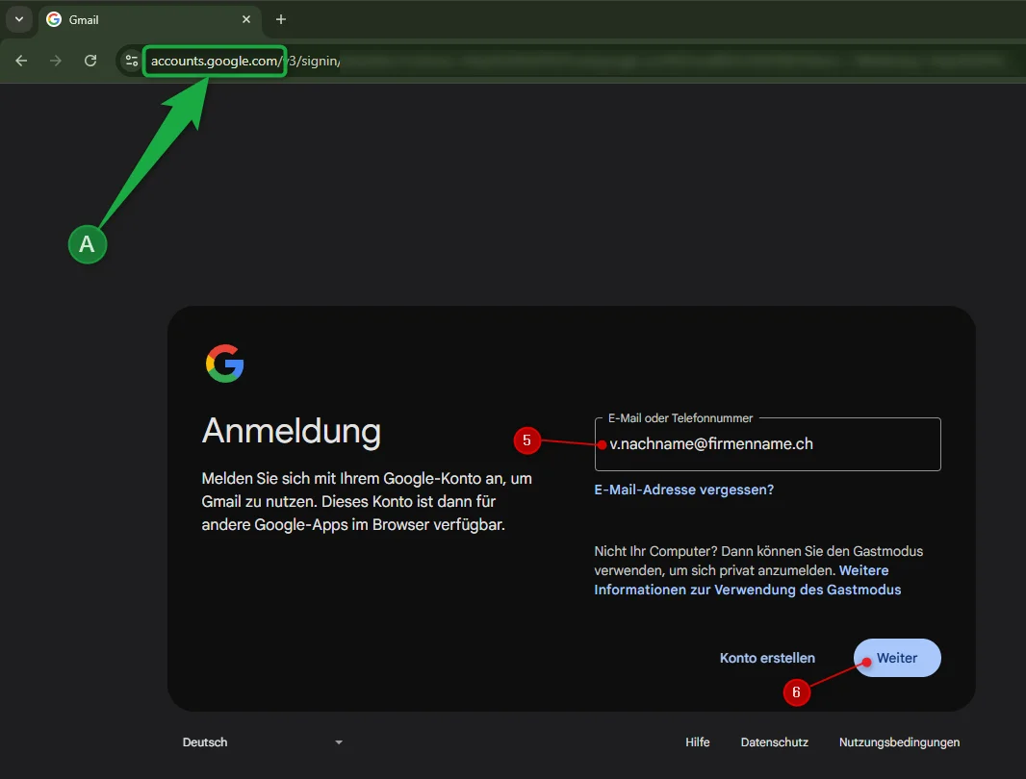Reload the page with the refresh icon
The width and height of the screenshot is (1026, 779).
tap(90, 61)
